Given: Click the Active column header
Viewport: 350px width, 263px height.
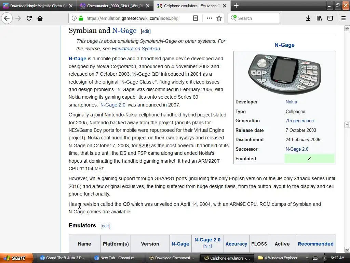Looking at the screenshot, I should point(282,244).
